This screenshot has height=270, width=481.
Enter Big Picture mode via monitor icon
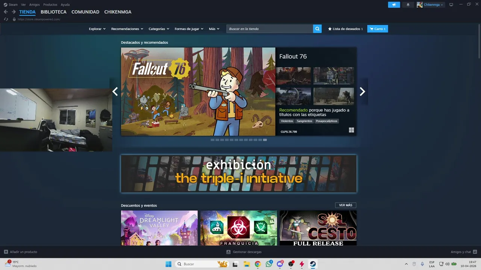click(x=451, y=4)
